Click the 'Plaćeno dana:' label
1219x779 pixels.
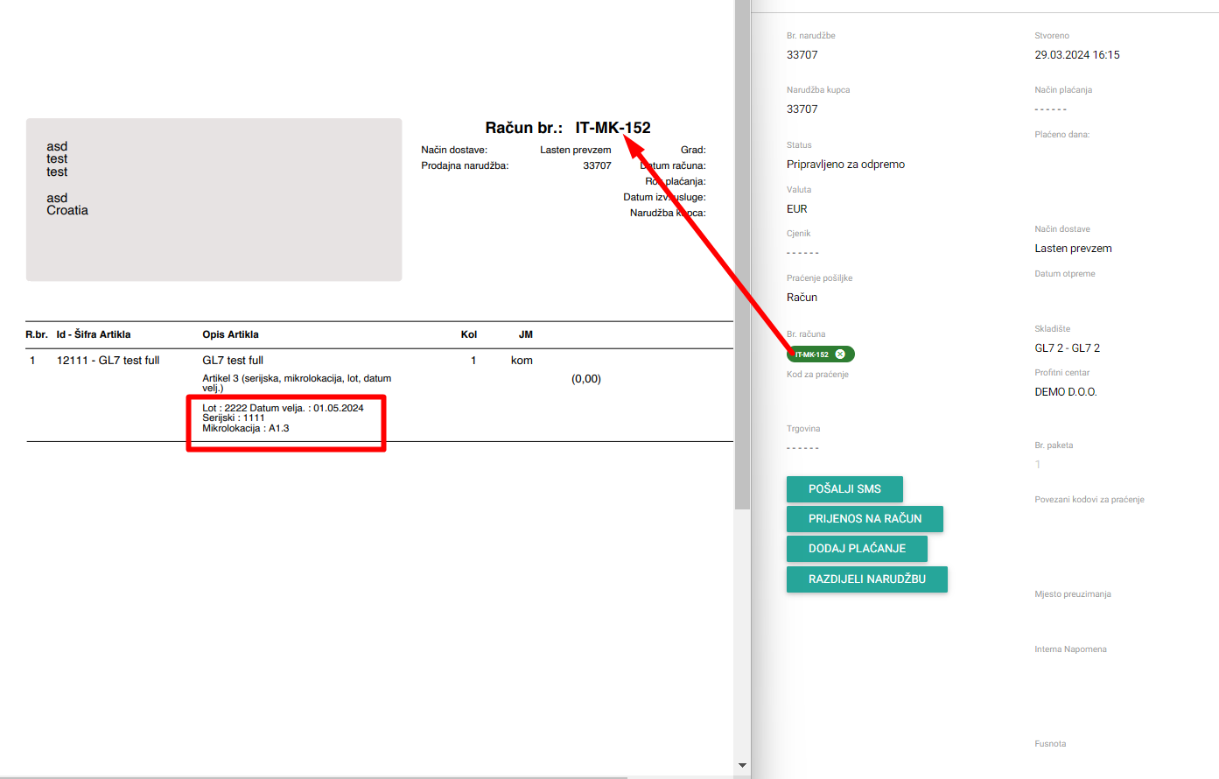[x=1061, y=135]
